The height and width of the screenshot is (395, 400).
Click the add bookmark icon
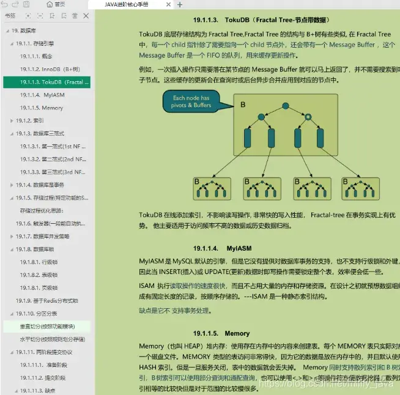point(52,16)
